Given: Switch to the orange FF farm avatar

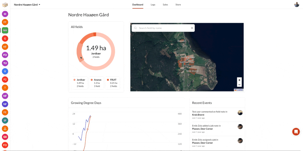Looking at the screenshot, I should point(5,22).
